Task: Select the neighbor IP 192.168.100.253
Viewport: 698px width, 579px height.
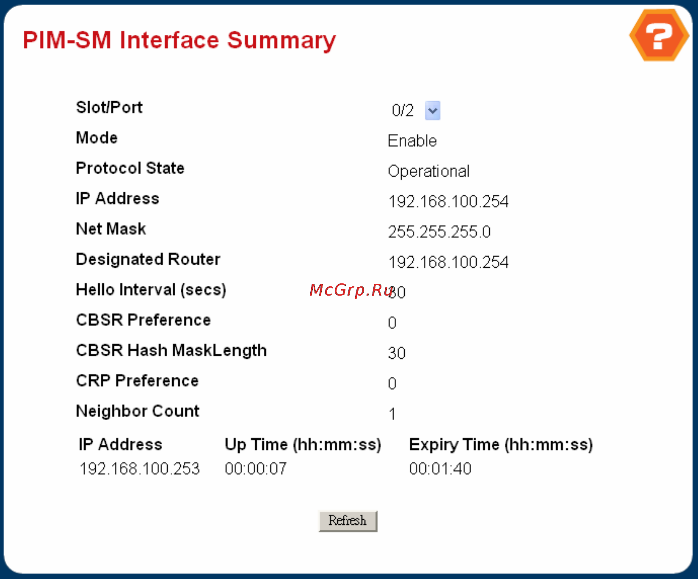Action: 139,468
